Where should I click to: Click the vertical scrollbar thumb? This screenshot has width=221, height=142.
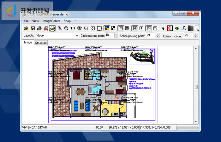click(x=196, y=87)
